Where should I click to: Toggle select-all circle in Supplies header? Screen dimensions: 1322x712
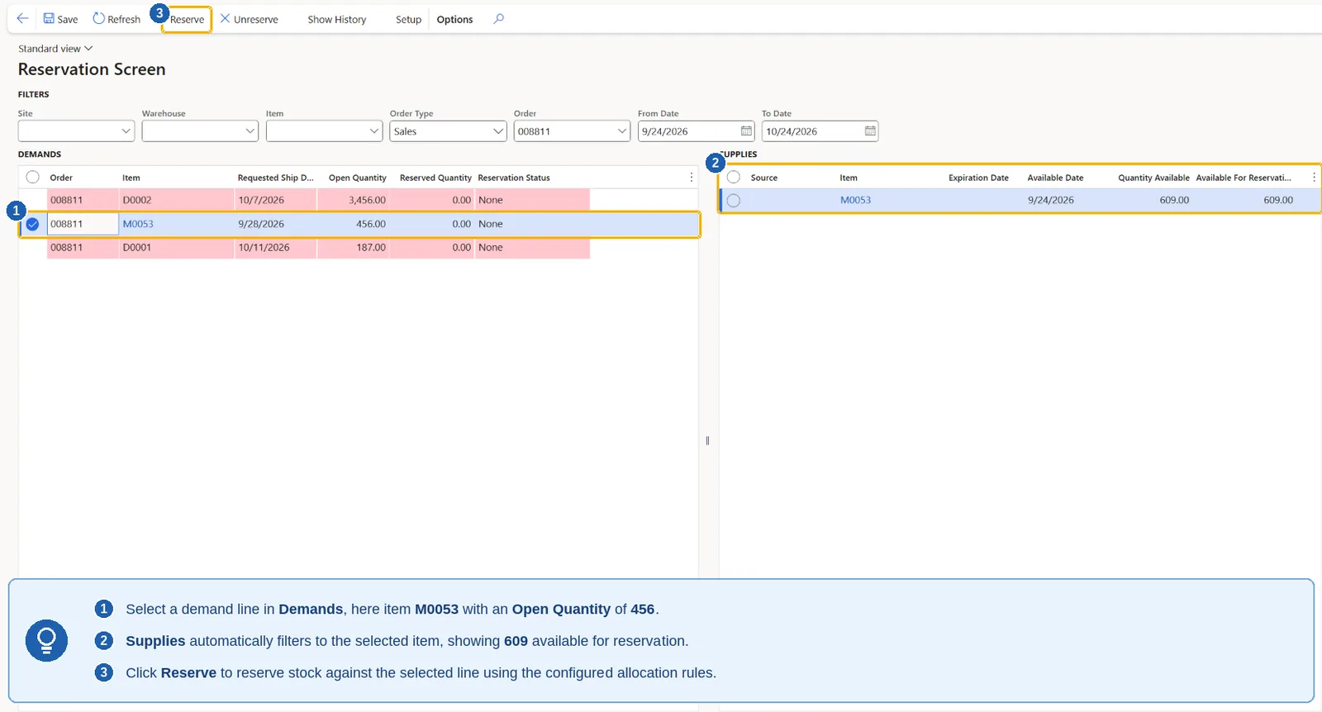click(734, 177)
